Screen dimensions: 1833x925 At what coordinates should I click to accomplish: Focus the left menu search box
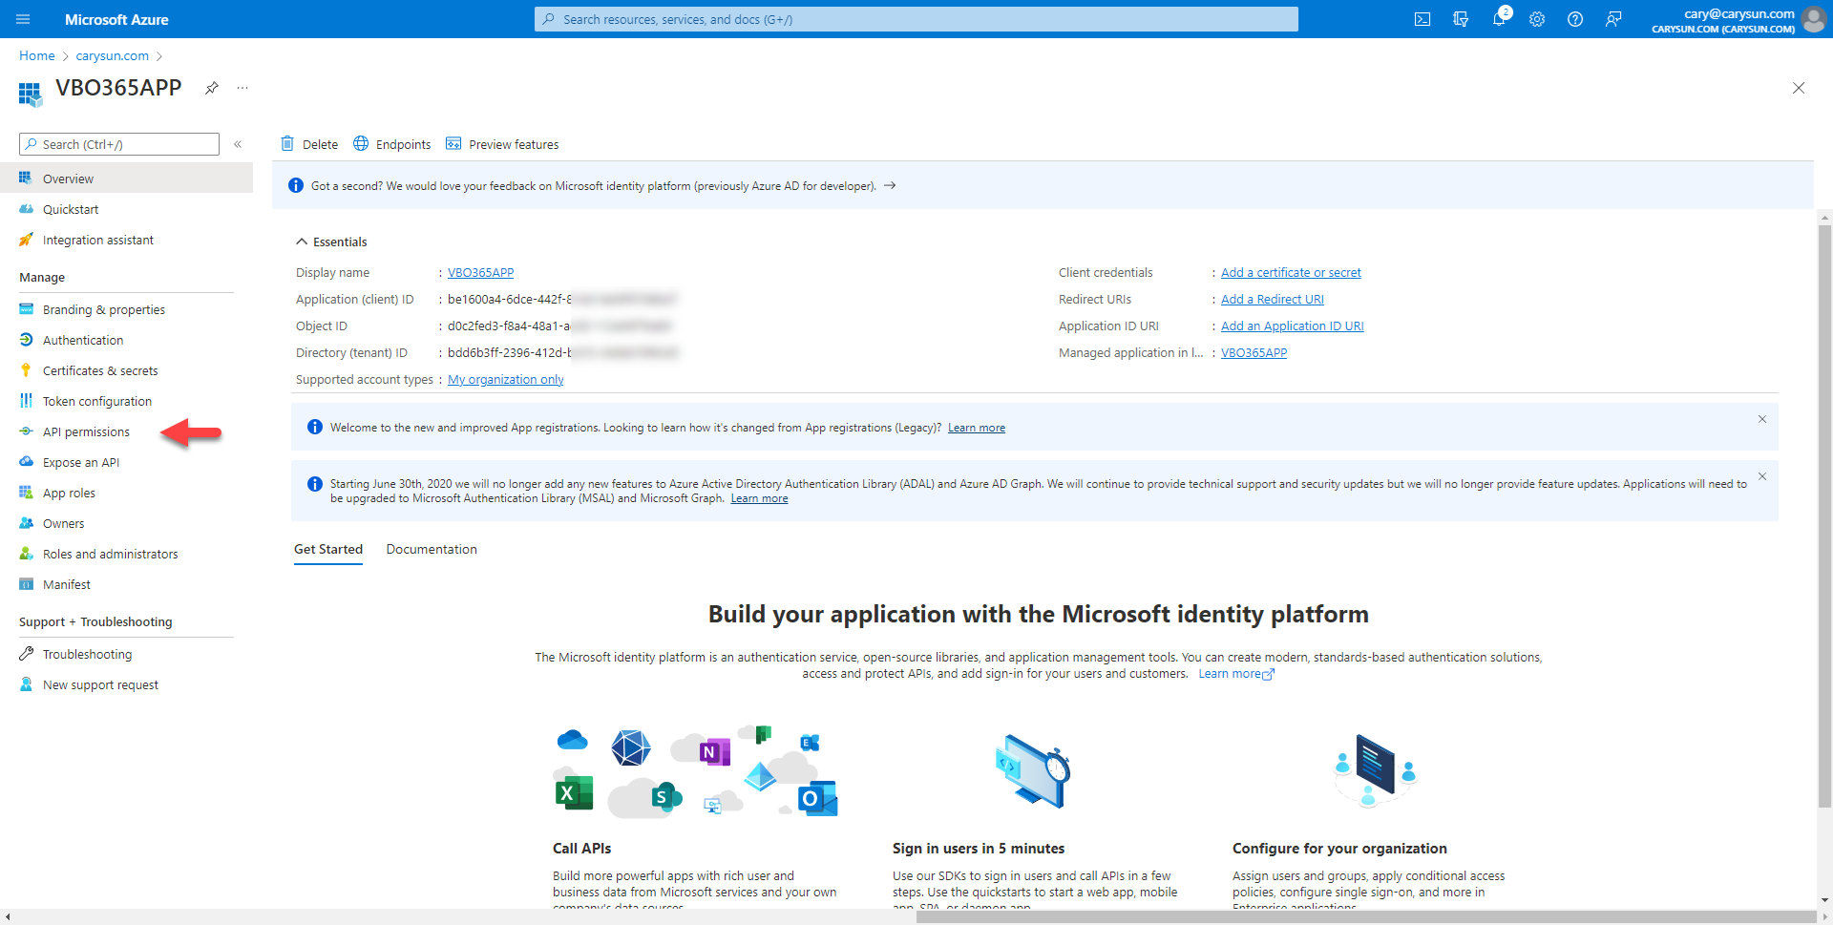119,144
